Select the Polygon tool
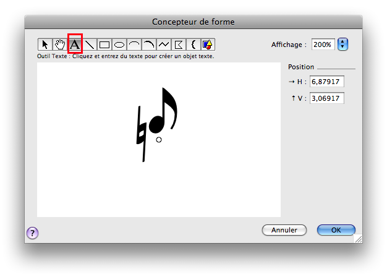Viewport: 387px width, 277px height. pos(179,45)
